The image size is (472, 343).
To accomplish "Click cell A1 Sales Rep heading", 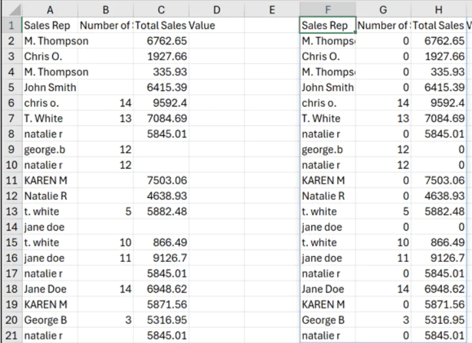I will tap(49, 26).
